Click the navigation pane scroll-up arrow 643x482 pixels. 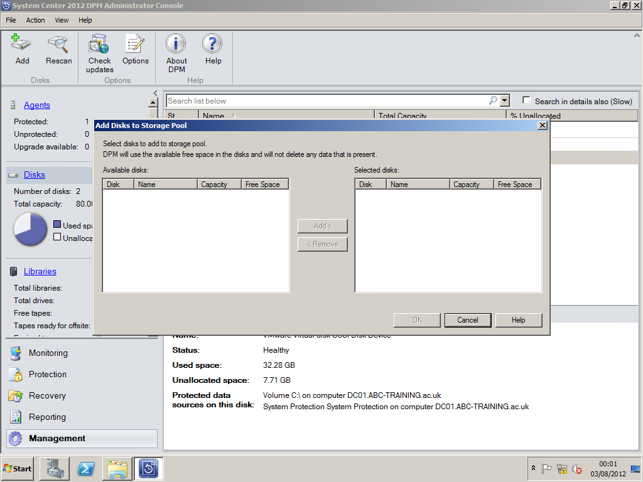(153, 102)
